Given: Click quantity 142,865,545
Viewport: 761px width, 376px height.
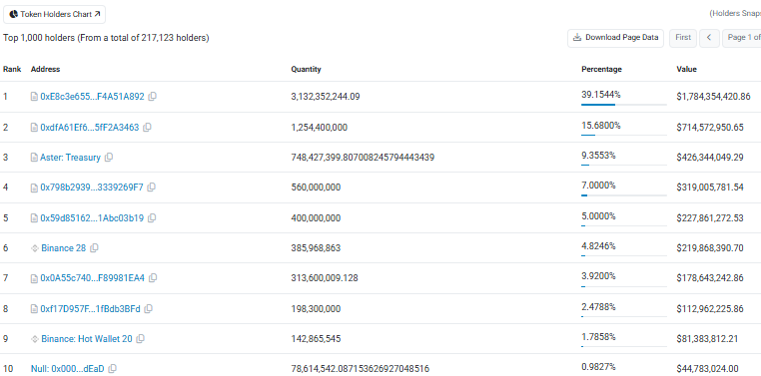Looking at the screenshot, I should pyautogui.click(x=316, y=339).
